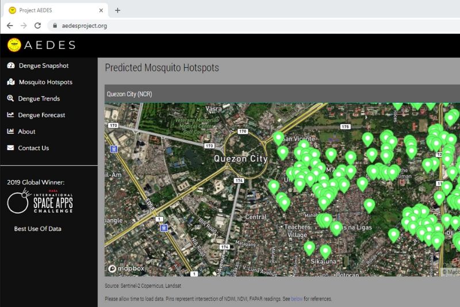Click 'Best Use Of Data' text
Screen dimensions: 460x307
click(38, 229)
